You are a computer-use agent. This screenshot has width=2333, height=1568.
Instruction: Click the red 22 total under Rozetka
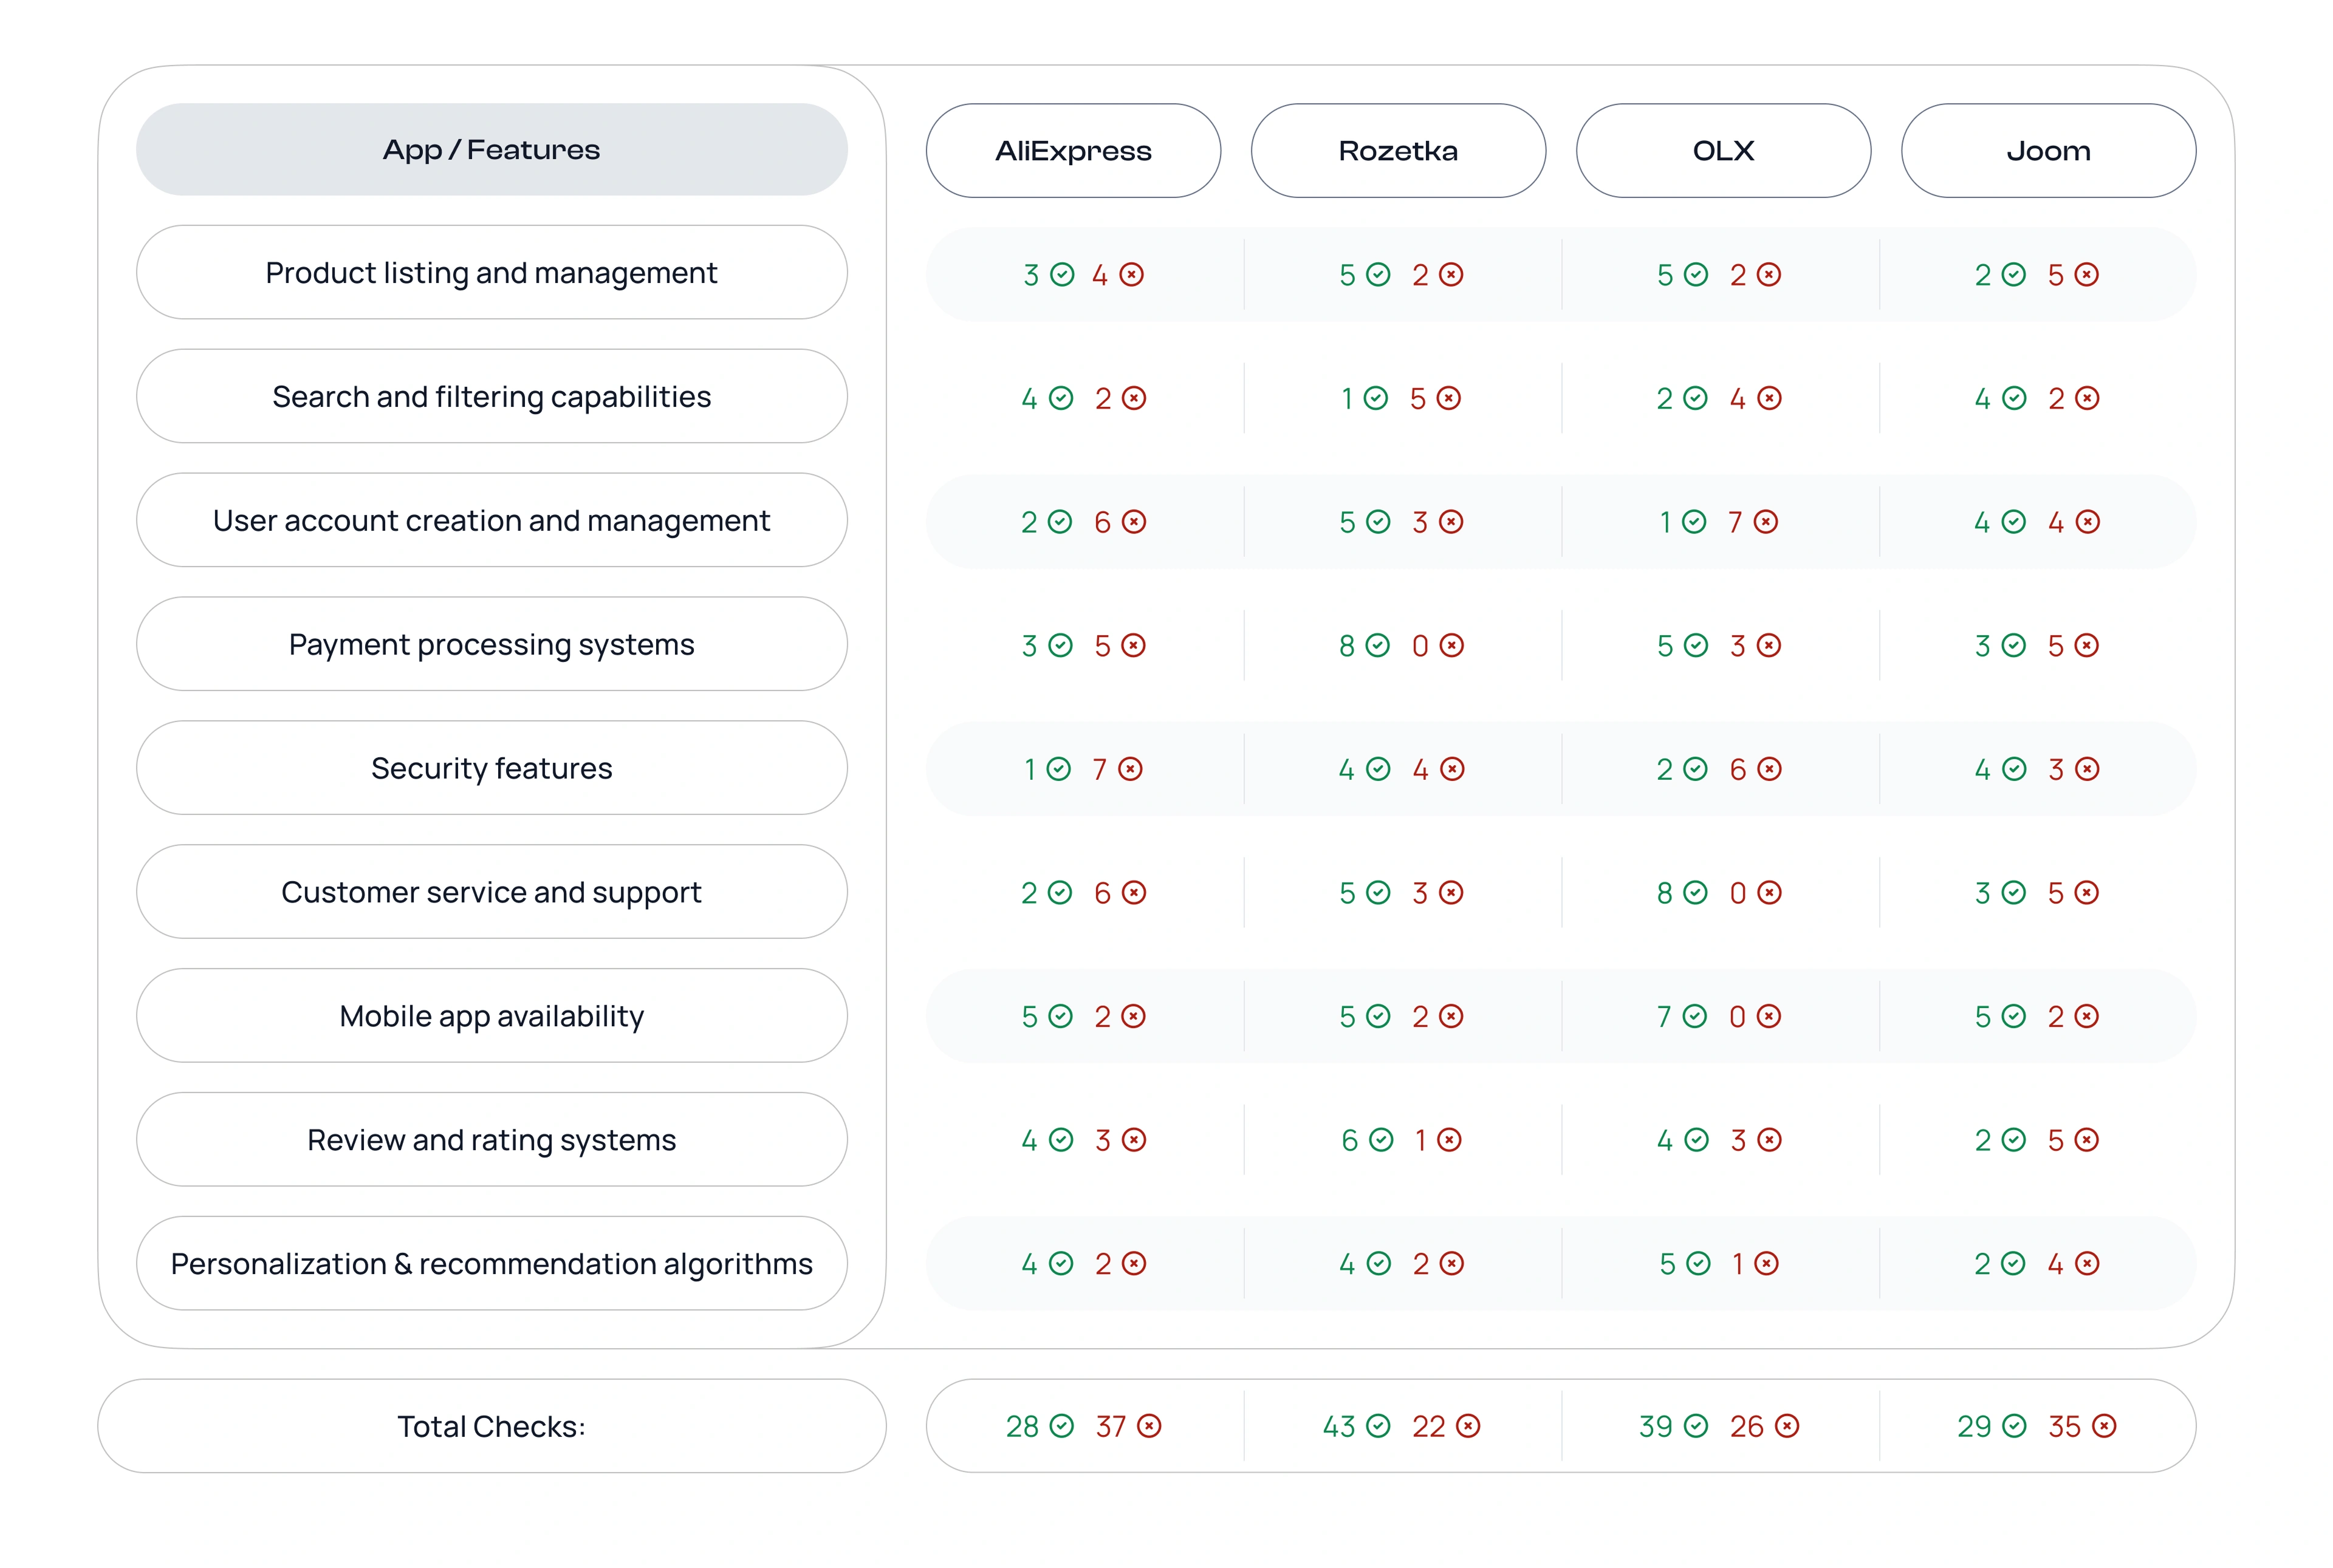click(1428, 1426)
